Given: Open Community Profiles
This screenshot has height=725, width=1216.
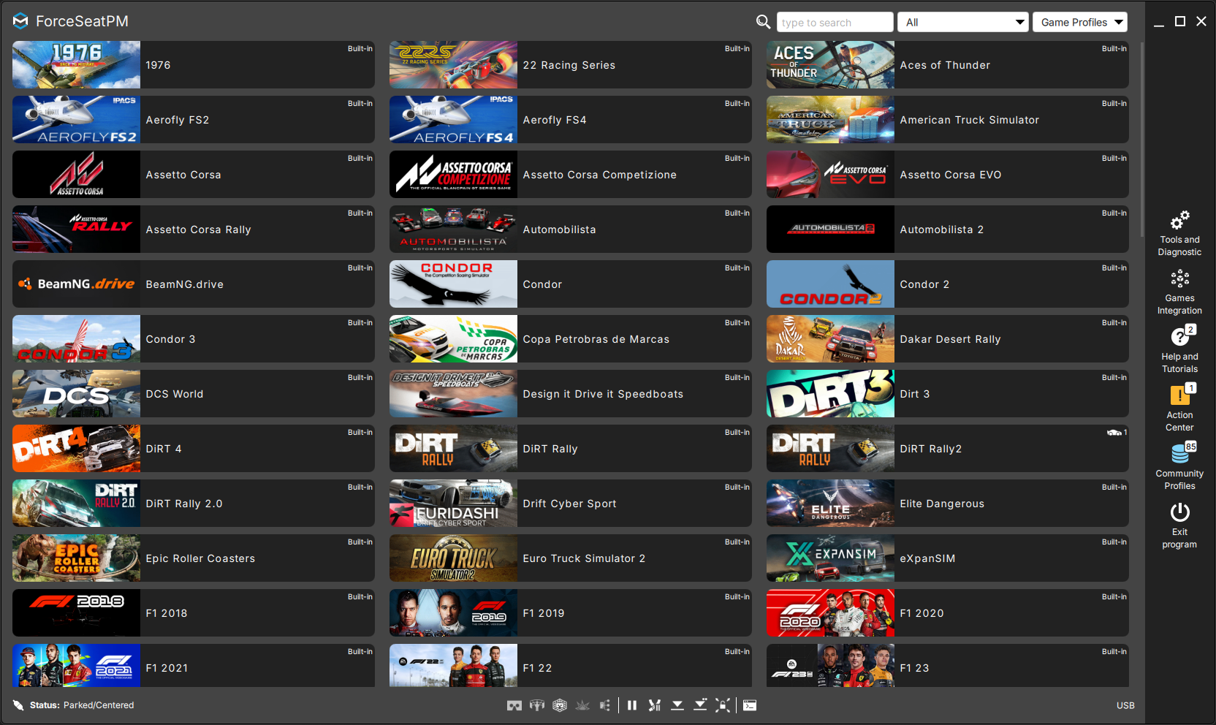Looking at the screenshot, I should coord(1179,467).
